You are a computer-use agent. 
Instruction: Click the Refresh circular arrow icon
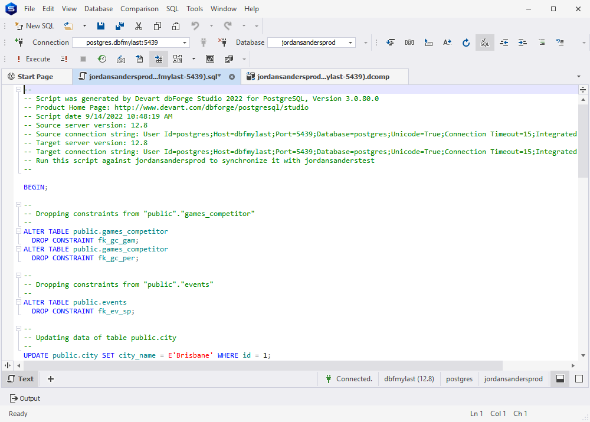[466, 42]
